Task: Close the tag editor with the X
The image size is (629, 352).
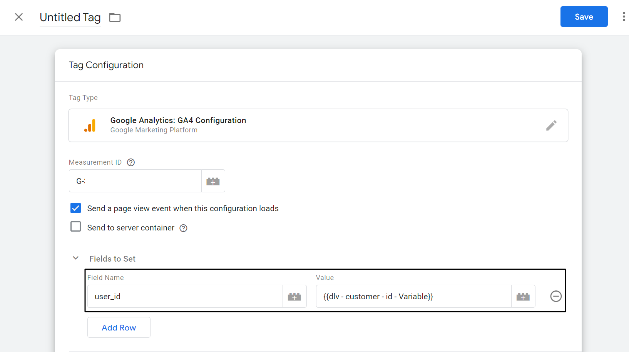Action: [x=18, y=17]
